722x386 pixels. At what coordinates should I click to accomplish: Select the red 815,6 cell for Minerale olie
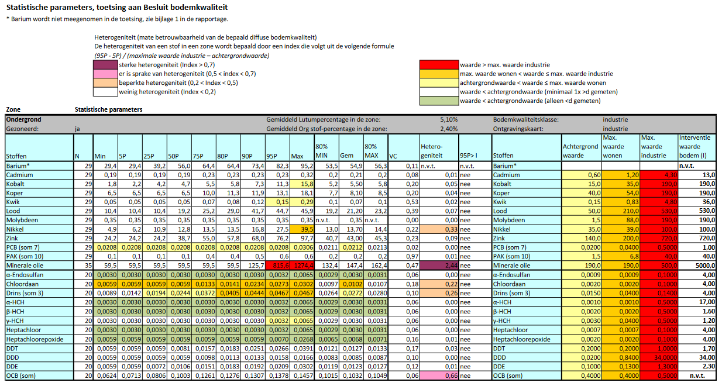(278, 265)
